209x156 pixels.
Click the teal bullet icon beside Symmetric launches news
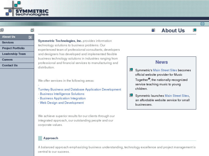point(131,95)
